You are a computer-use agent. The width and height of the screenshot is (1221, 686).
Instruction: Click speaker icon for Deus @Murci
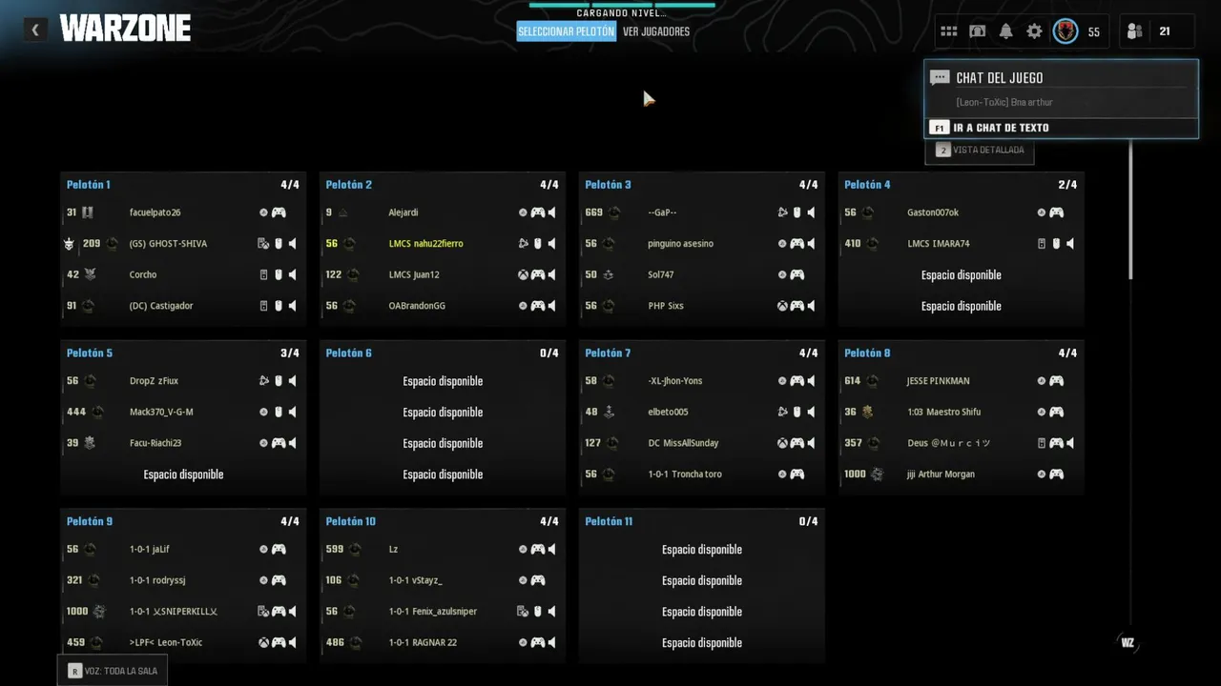[x=1070, y=443]
